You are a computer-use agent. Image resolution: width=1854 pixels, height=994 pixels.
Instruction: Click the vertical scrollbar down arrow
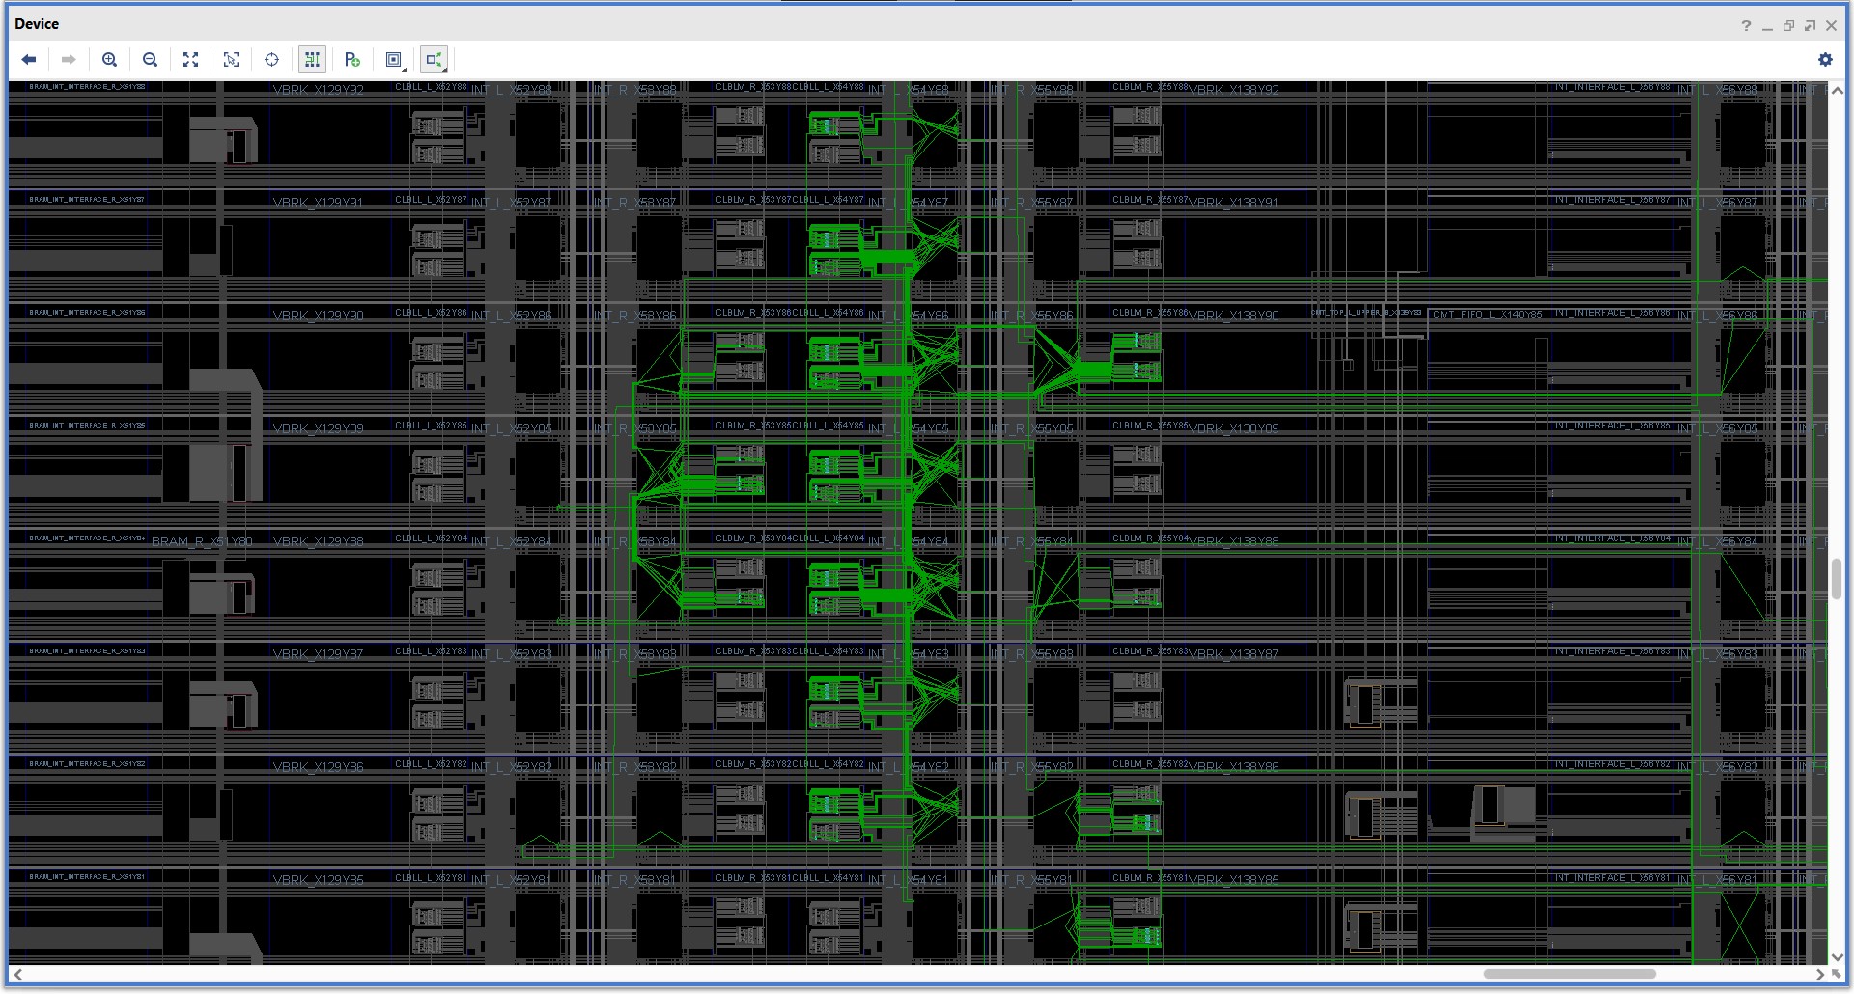click(1836, 959)
